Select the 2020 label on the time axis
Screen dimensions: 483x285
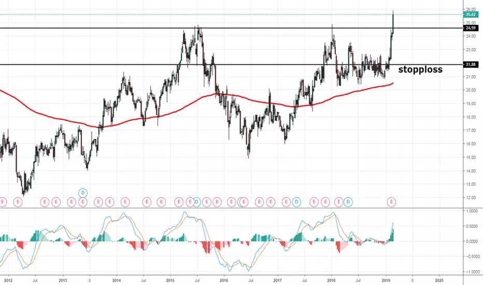pos(439,280)
